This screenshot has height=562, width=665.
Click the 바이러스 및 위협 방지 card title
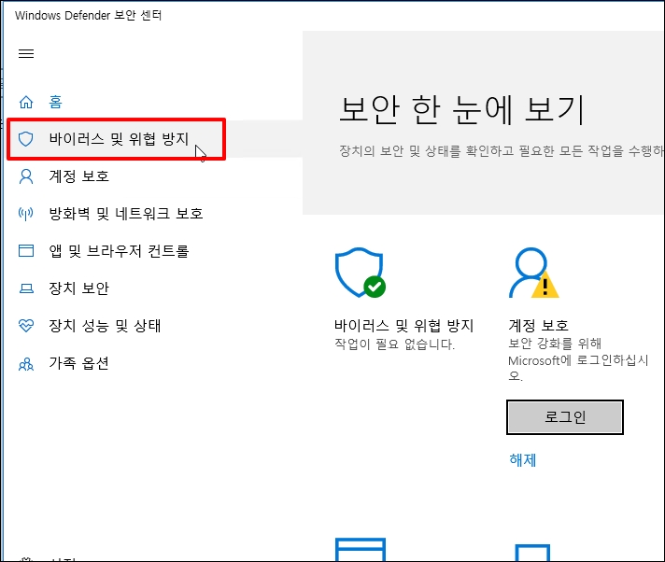(x=403, y=326)
